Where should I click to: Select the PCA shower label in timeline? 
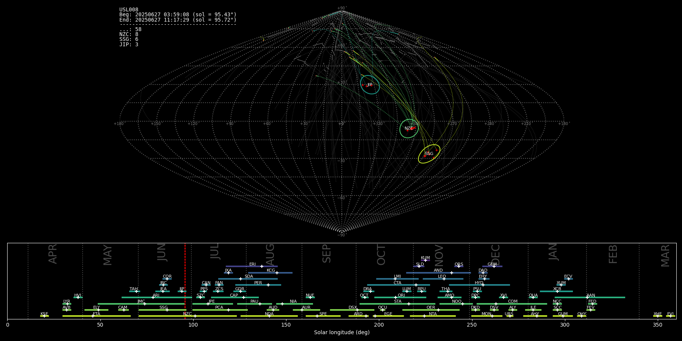(219, 308)
